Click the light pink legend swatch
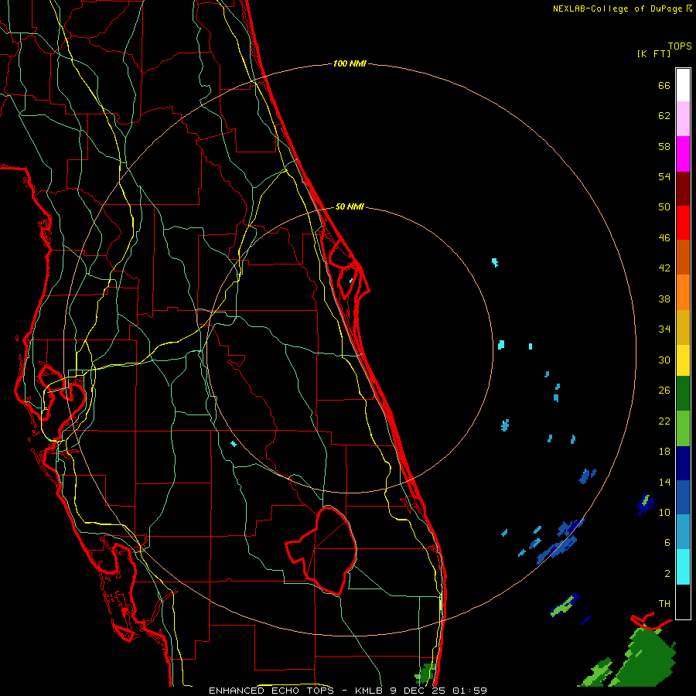This screenshot has height=696, width=696. 683,119
